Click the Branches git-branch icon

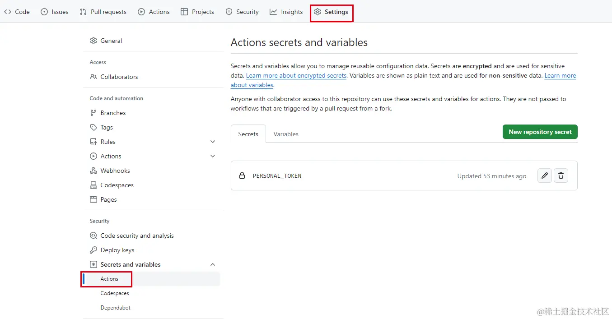point(93,113)
